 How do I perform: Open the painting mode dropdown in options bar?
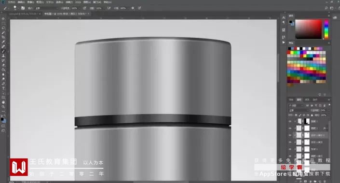(x=47, y=8)
